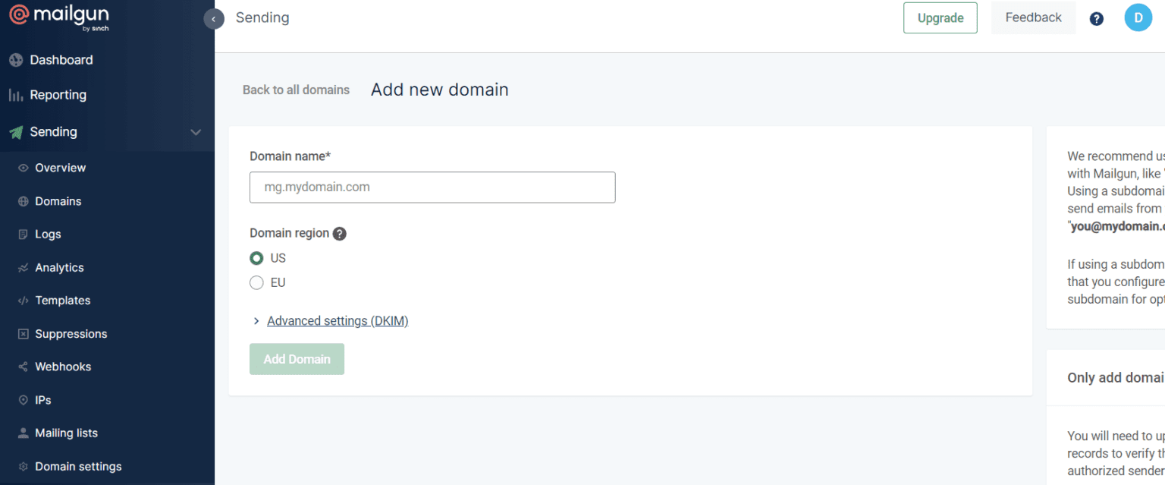Click the Add Domain button
Viewport: 1165px width, 485px height.
point(297,359)
